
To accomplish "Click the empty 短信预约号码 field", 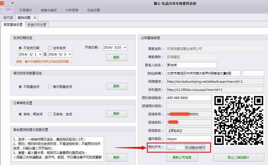I will (189, 106).
